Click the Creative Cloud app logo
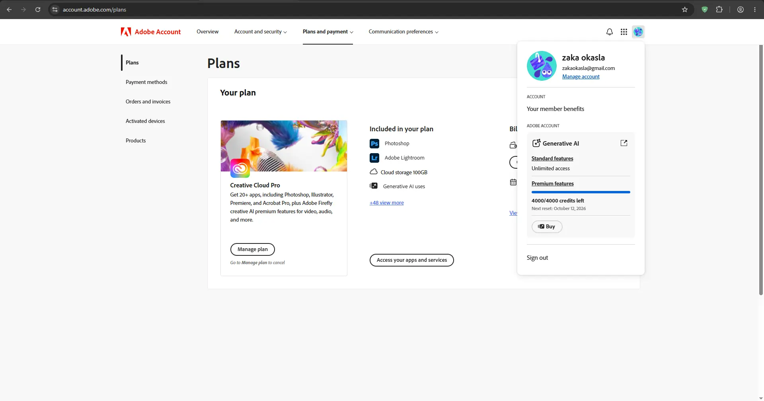The image size is (764, 401). coord(240,168)
